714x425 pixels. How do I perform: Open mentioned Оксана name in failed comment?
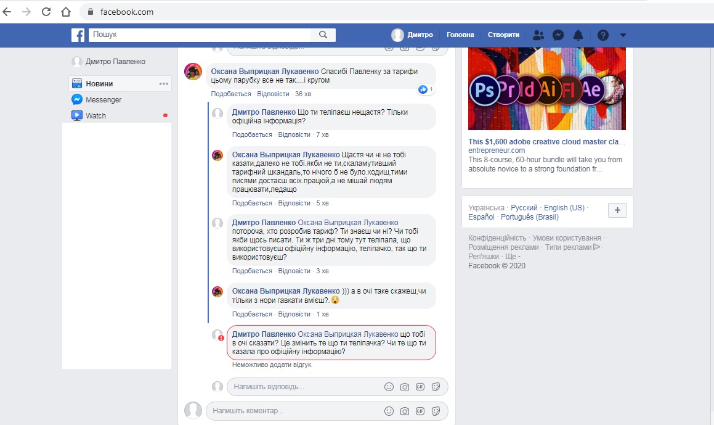348,334
